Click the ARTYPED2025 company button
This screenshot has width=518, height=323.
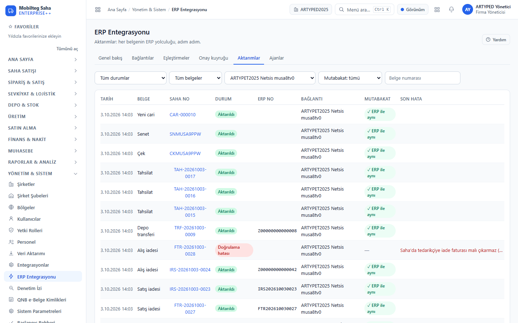[x=311, y=10]
